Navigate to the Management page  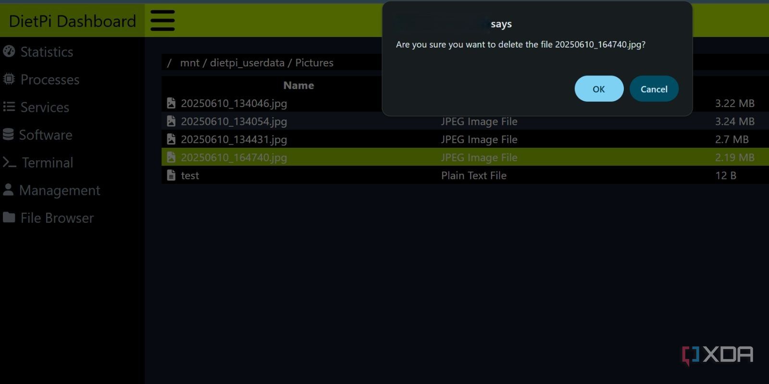(60, 191)
